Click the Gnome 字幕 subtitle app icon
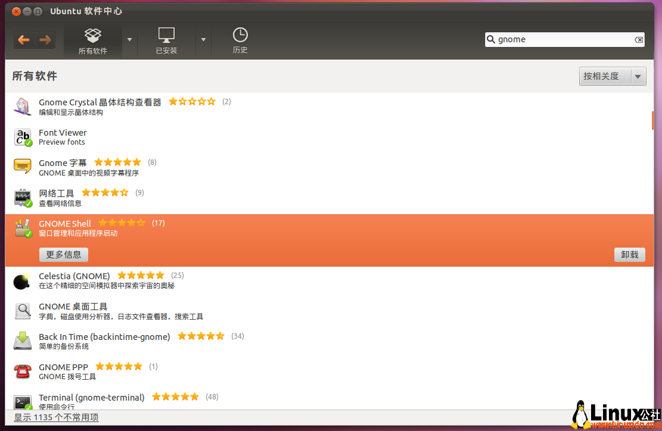The image size is (662, 431). click(22, 167)
